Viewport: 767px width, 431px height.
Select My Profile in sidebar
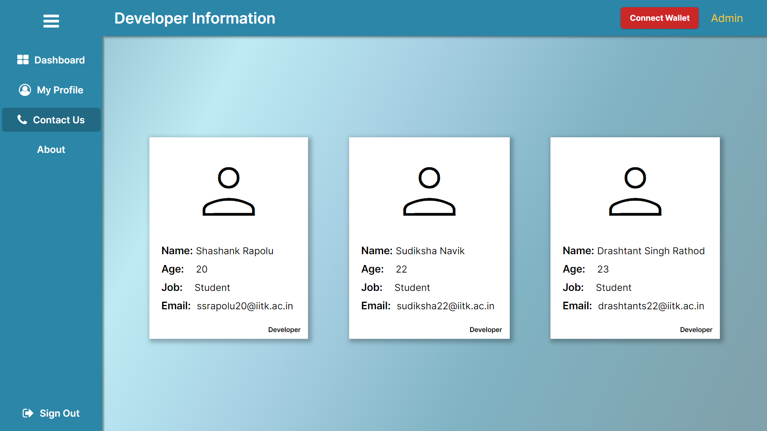click(x=60, y=90)
